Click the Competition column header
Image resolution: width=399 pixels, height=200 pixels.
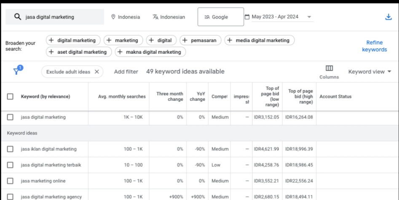(x=220, y=97)
